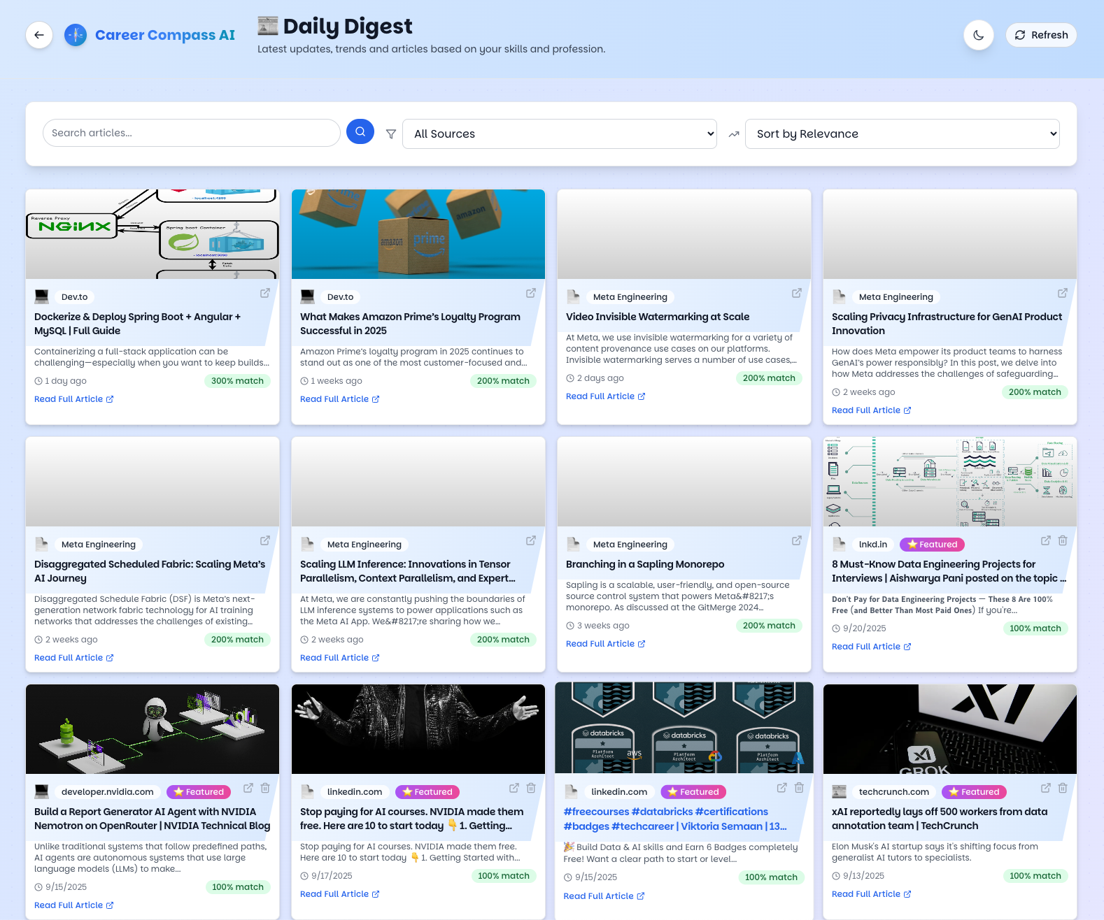Open external link icon on Scaling Privacy Infrastructure card
1104x920 pixels.
click(x=1063, y=293)
